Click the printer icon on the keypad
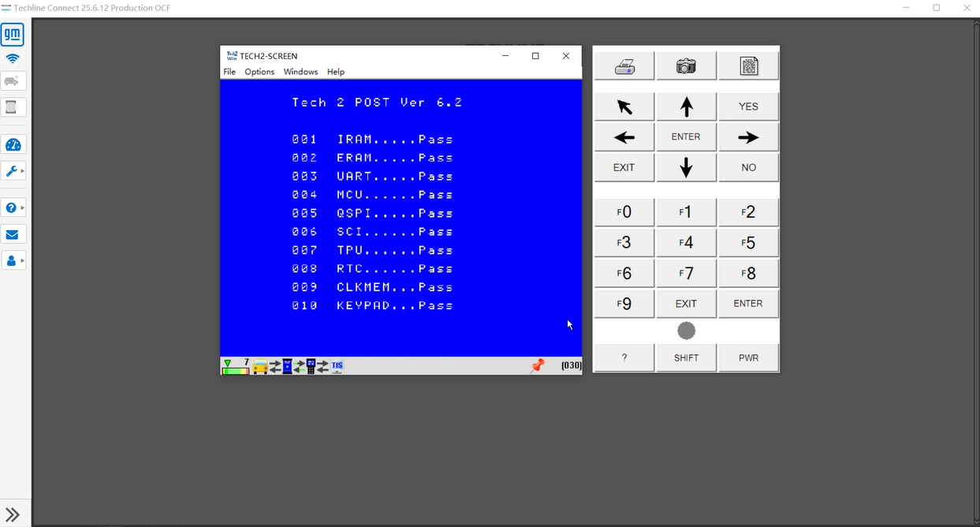 point(624,67)
